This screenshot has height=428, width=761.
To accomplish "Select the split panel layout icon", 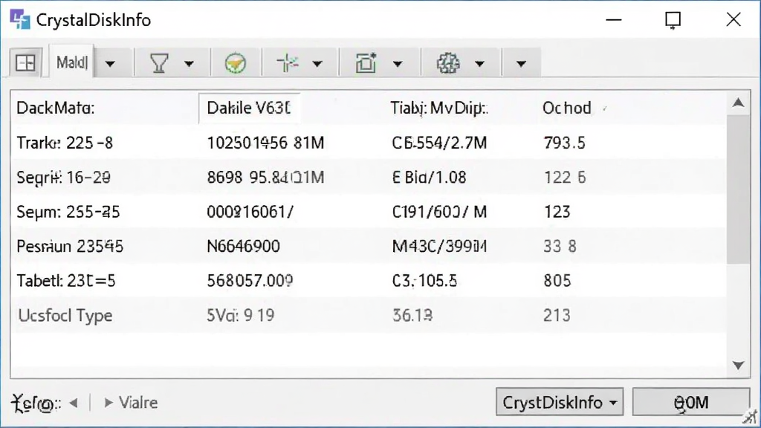I will (25, 62).
